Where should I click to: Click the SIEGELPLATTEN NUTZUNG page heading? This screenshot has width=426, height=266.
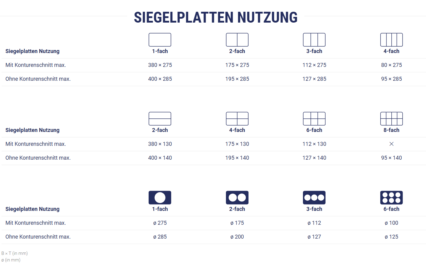coord(216,17)
